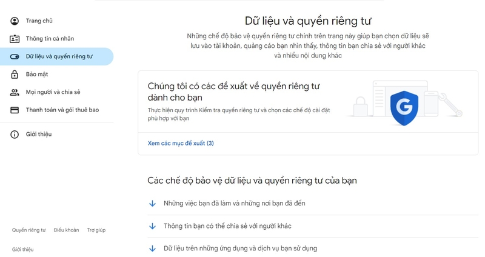Image resolution: width=485 pixels, height=257 pixels.
Task: Click the blue Google shield illustration
Action: pyautogui.click(x=404, y=108)
